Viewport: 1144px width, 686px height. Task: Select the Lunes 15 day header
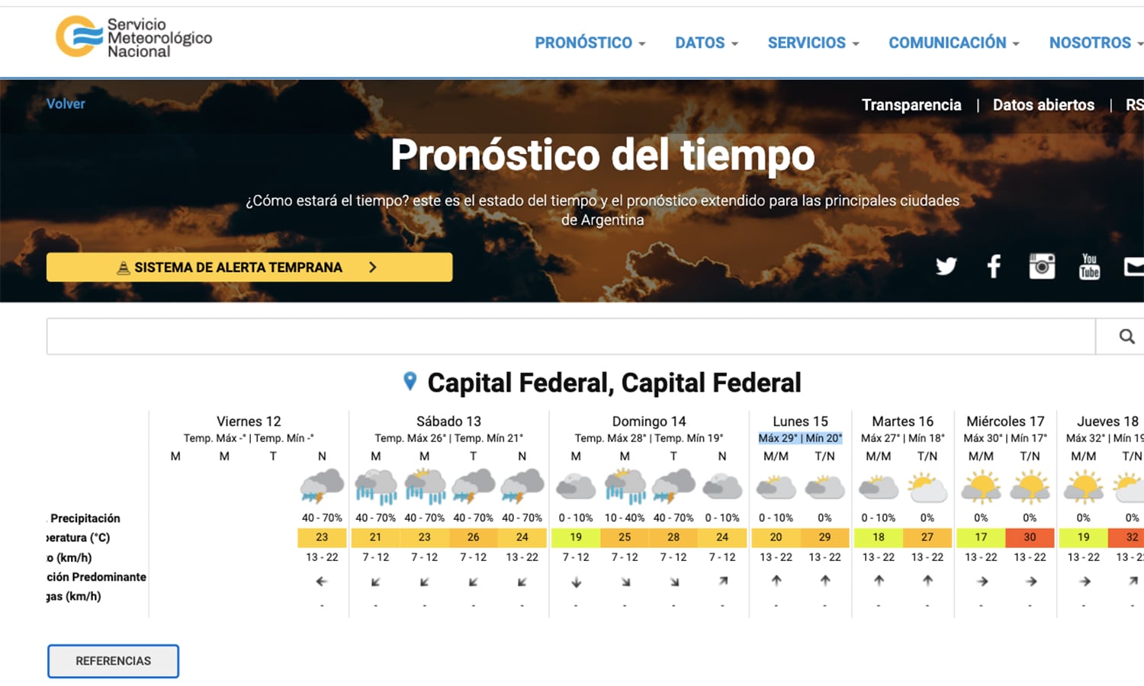[800, 422]
